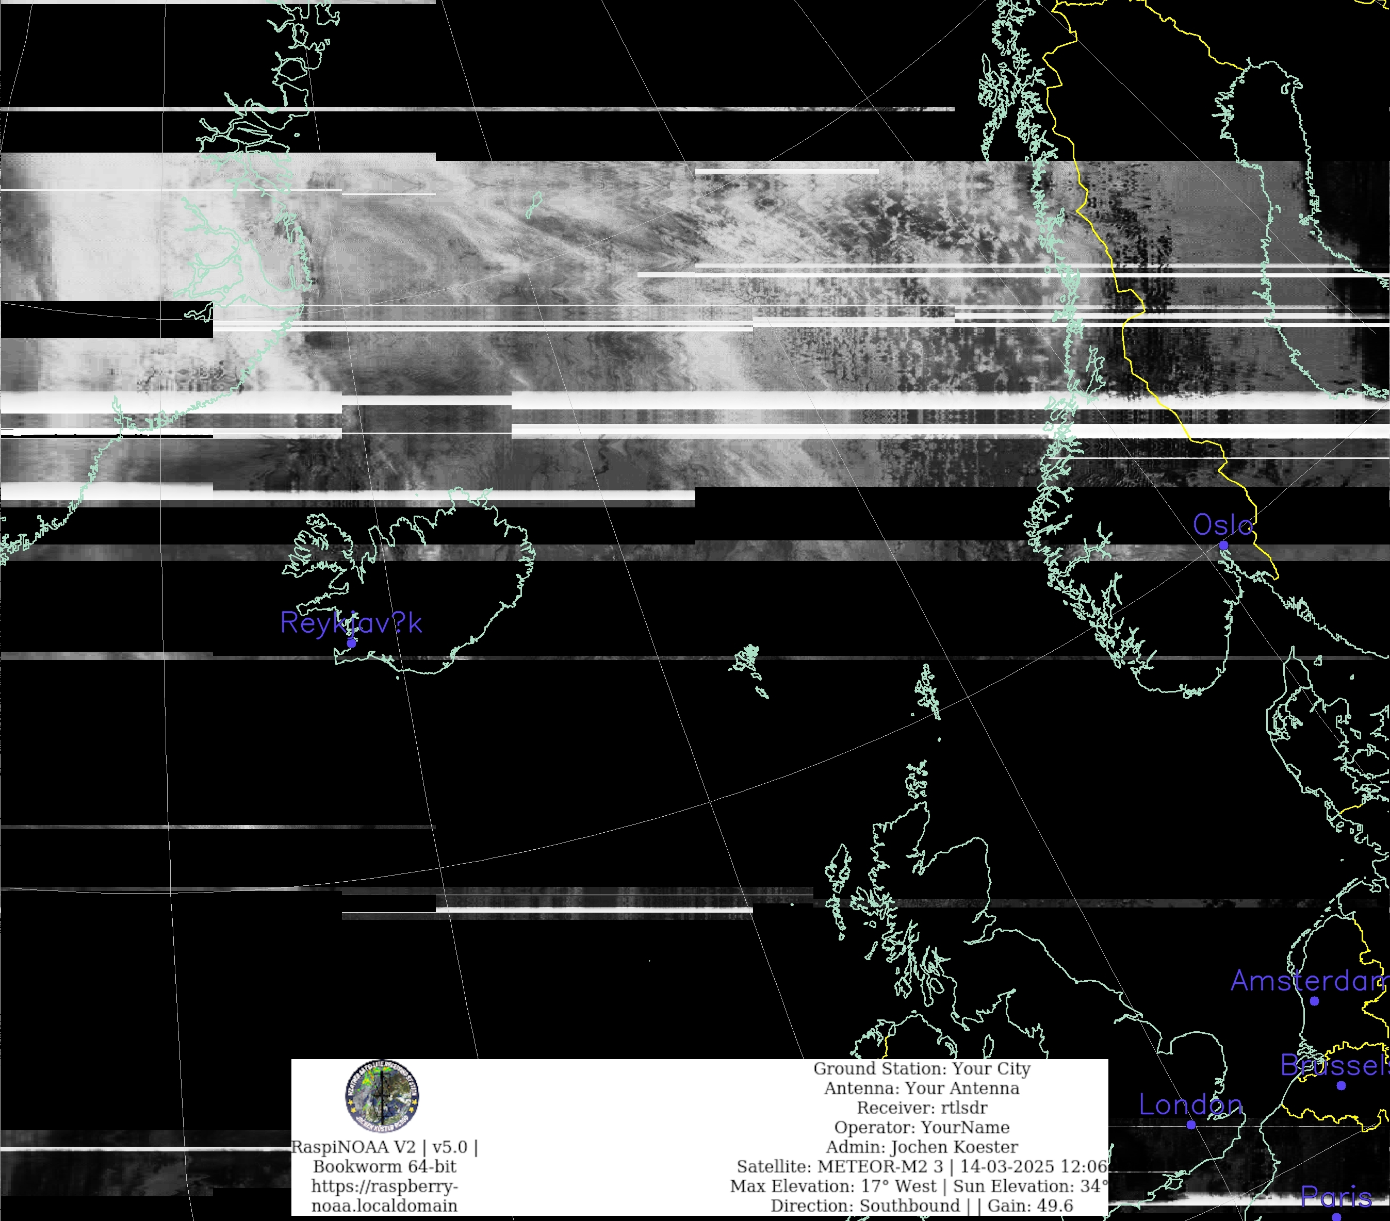Click the 'Bookworm 64-bit' text
Image resolution: width=1390 pixels, height=1221 pixels.
(384, 1167)
